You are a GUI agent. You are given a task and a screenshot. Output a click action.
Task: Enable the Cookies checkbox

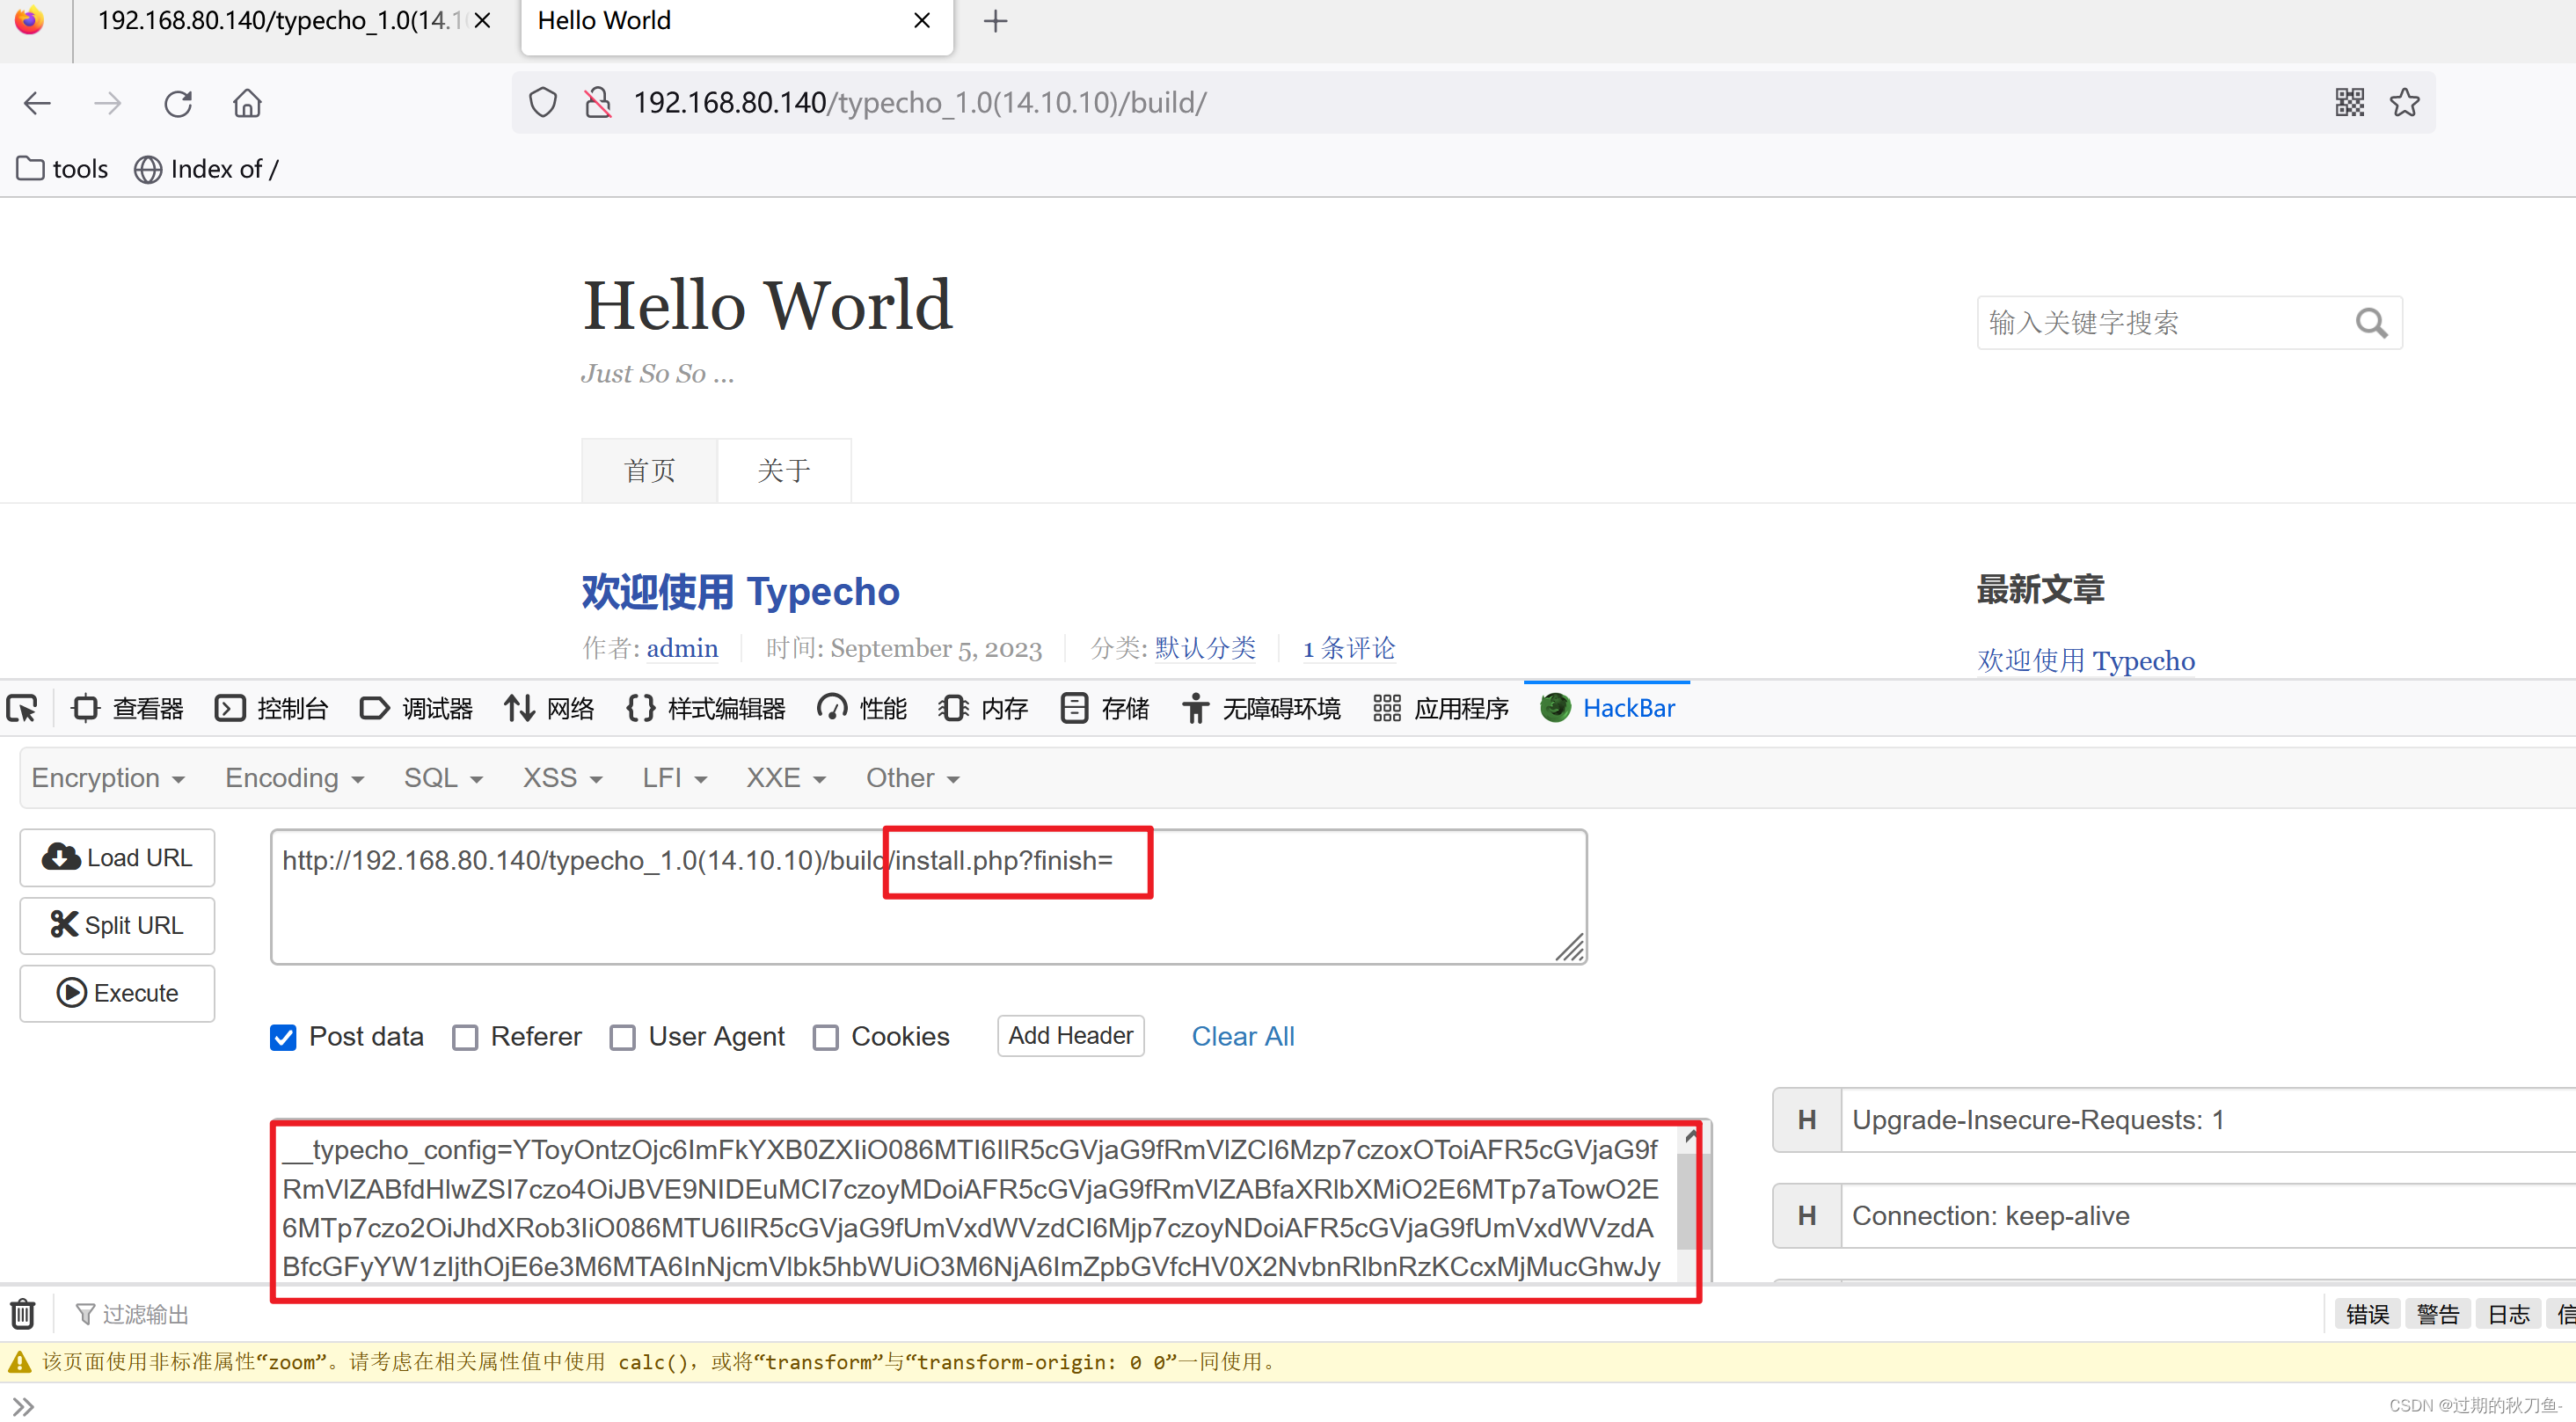tap(825, 1037)
